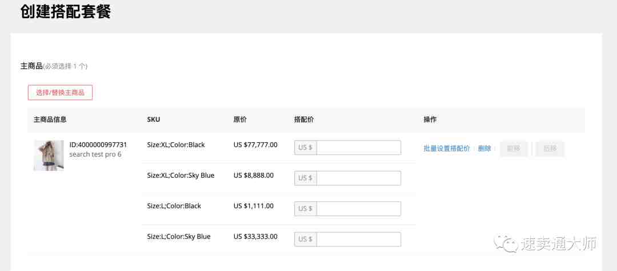The image size is (617, 271).
Task: Click the US $ prefix in the Size:L;Color:Sky Blue row
Action: [x=305, y=240]
